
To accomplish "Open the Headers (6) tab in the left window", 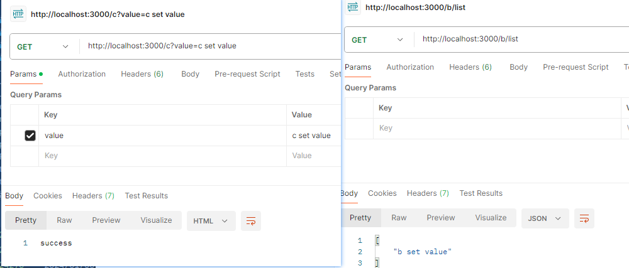I will (x=142, y=74).
